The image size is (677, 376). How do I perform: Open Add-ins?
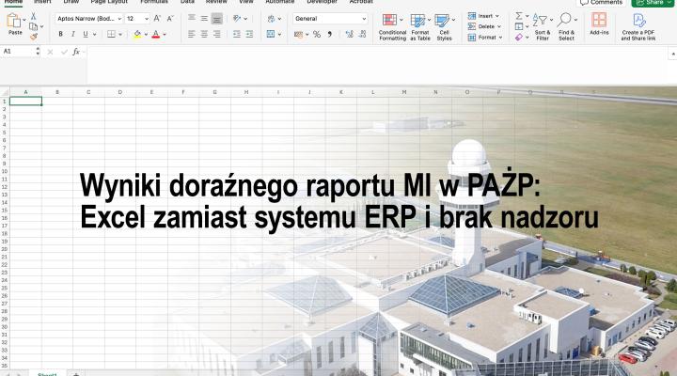click(x=599, y=23)
